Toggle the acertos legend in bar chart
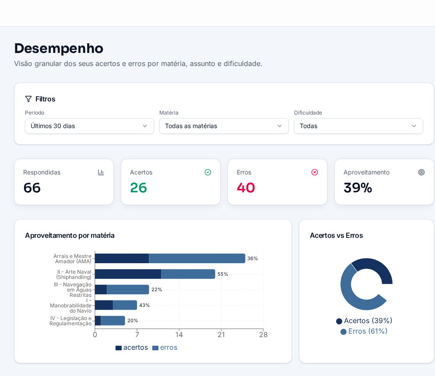435x376 pixels. tap(132, 348)
